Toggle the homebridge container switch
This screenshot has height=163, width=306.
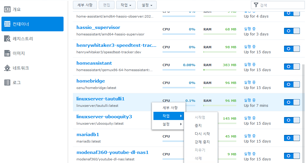tap(292, 84)
